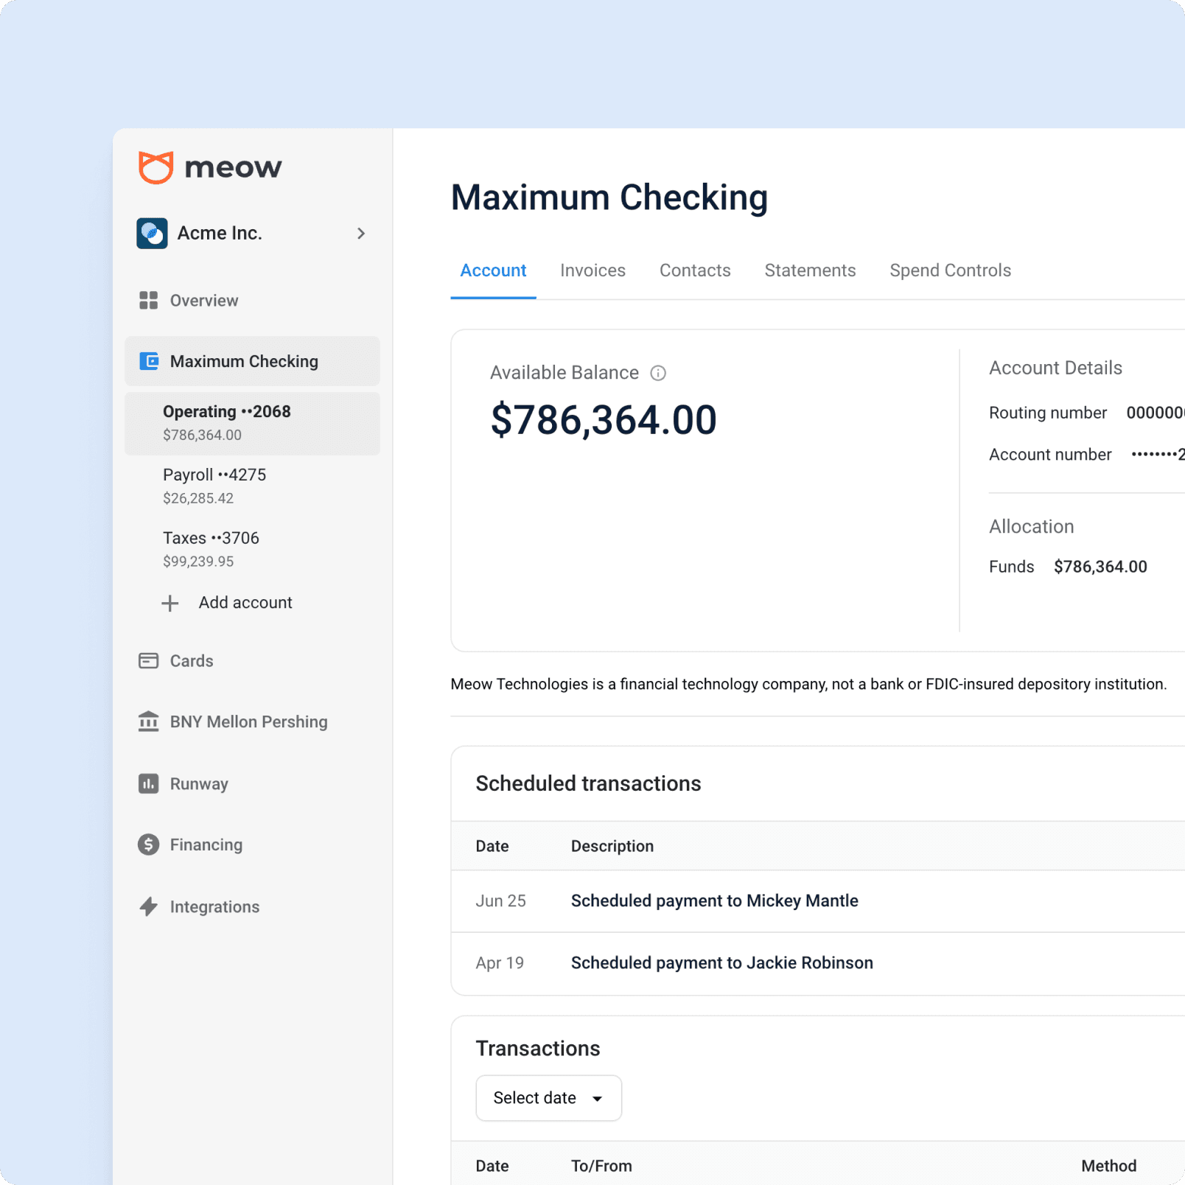Open the Cards section label

(192, 661)
